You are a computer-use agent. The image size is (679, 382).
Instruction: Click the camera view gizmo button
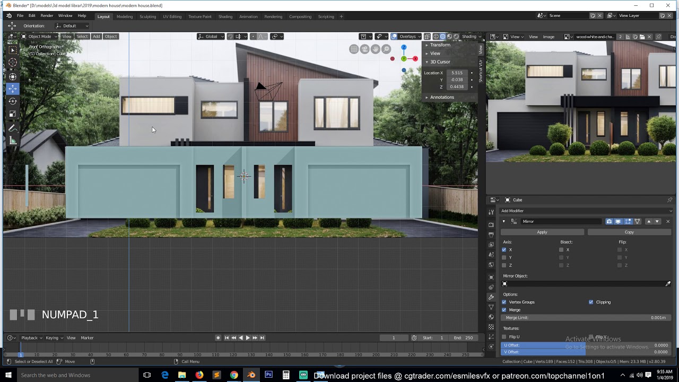click(x=365, y=49)
